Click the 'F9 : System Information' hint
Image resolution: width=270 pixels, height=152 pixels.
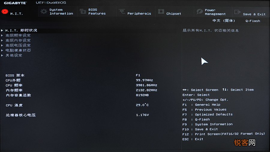tap(208, 124)
